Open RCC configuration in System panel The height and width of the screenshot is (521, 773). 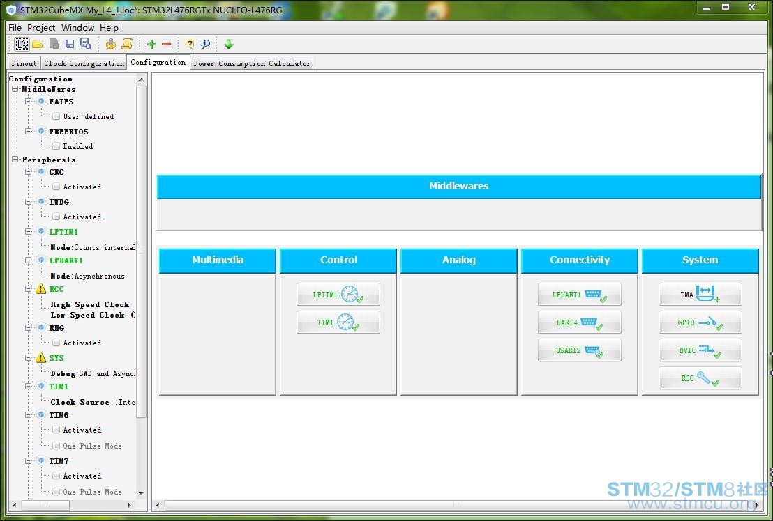coord(700,378)
